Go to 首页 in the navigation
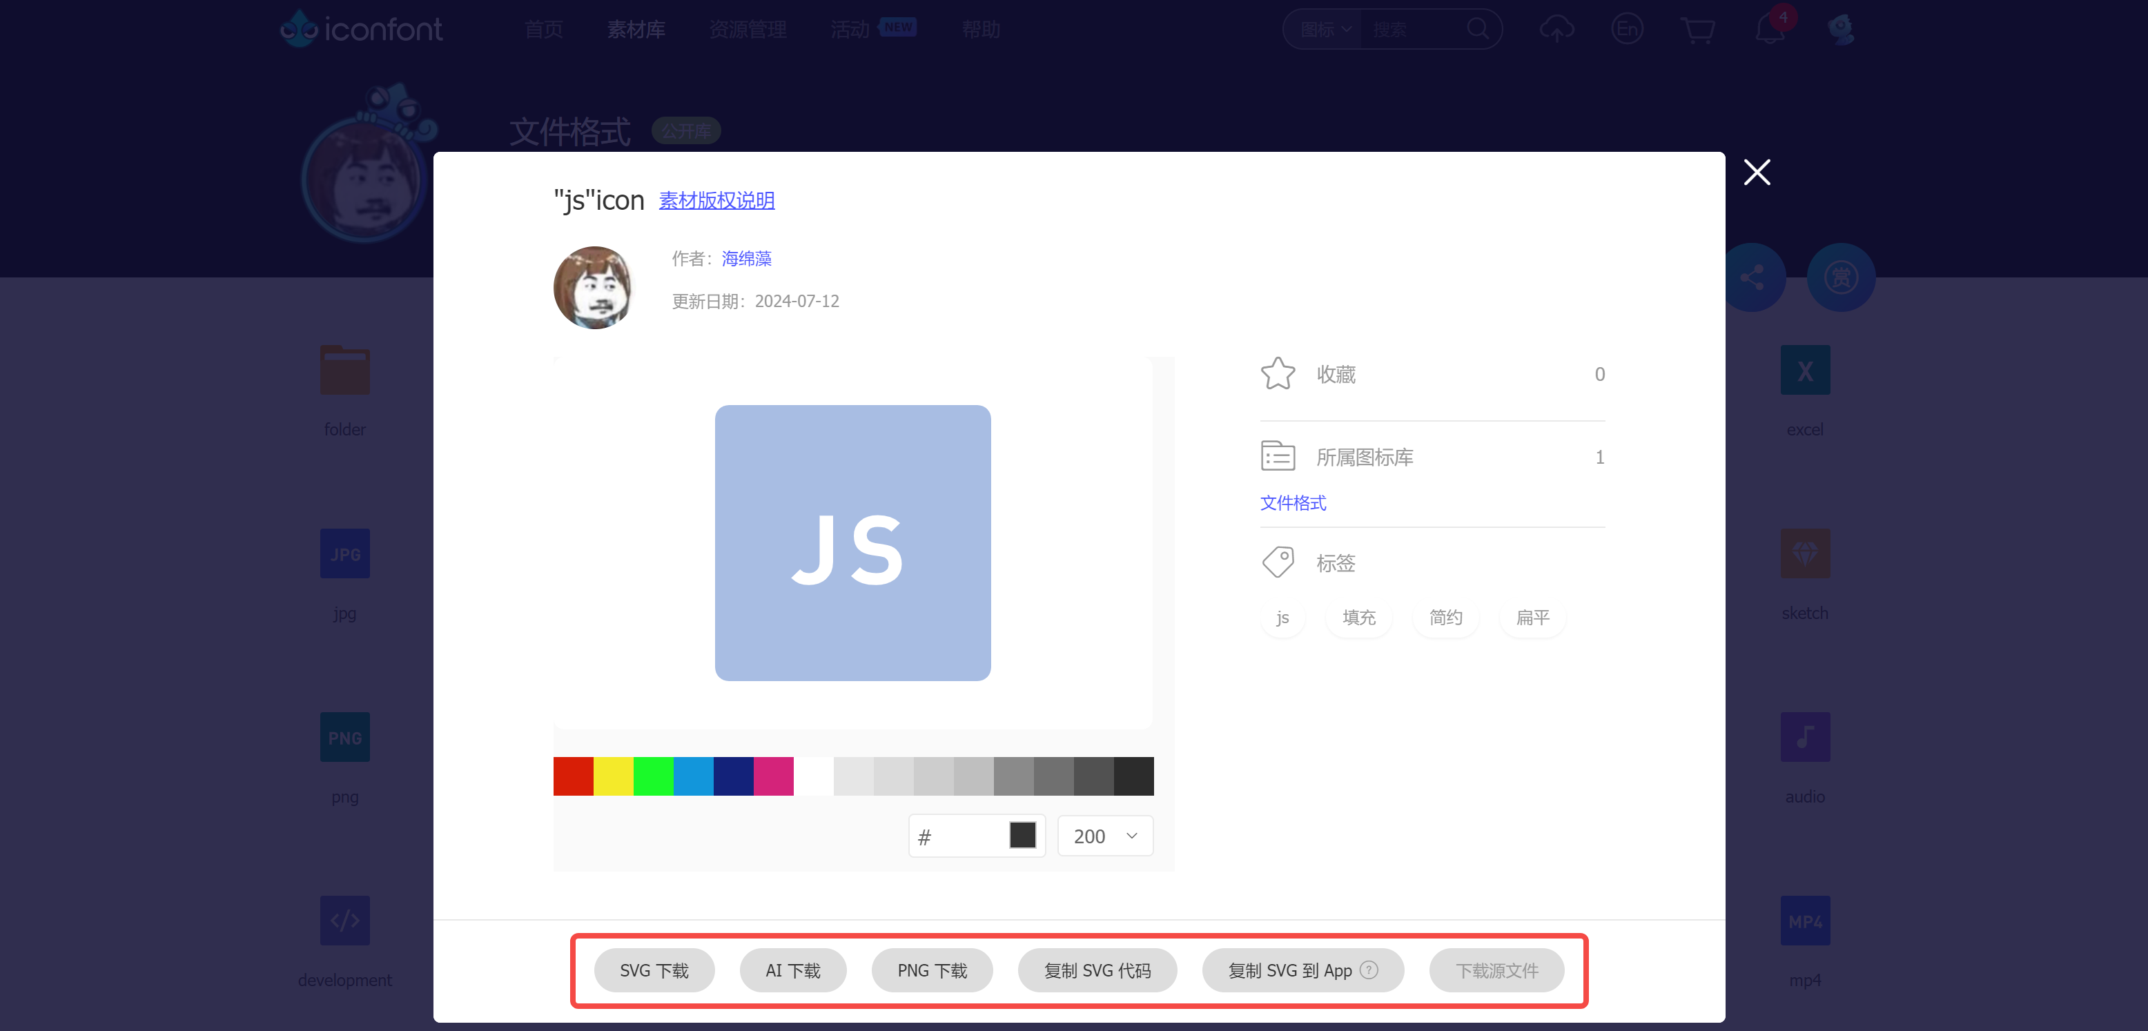Image resolution: width=2148 pixels, height=1031 pixels. 544,29
